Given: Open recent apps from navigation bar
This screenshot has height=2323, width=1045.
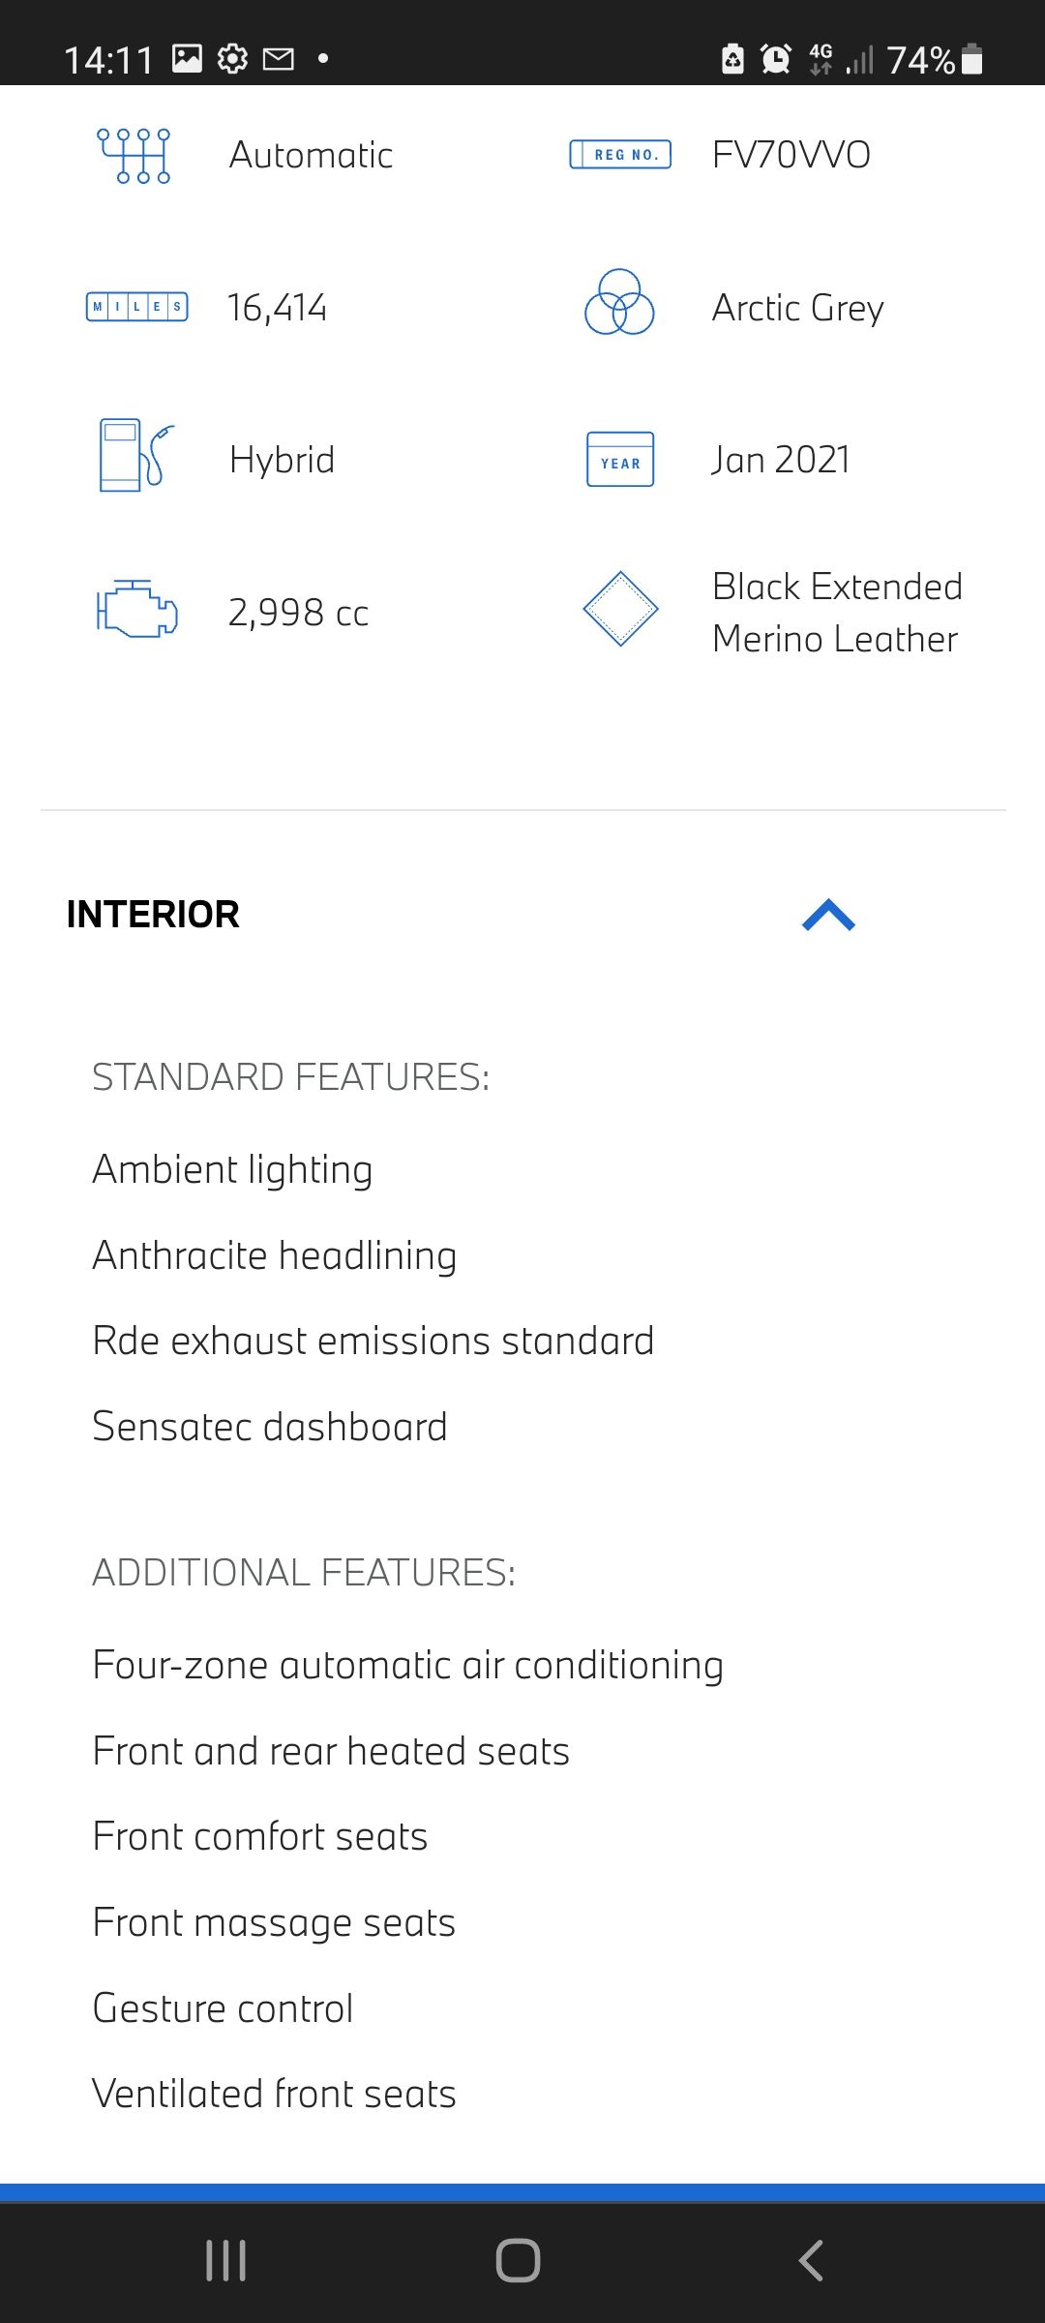Looking at the screenshot, I should pos(225,2261).
